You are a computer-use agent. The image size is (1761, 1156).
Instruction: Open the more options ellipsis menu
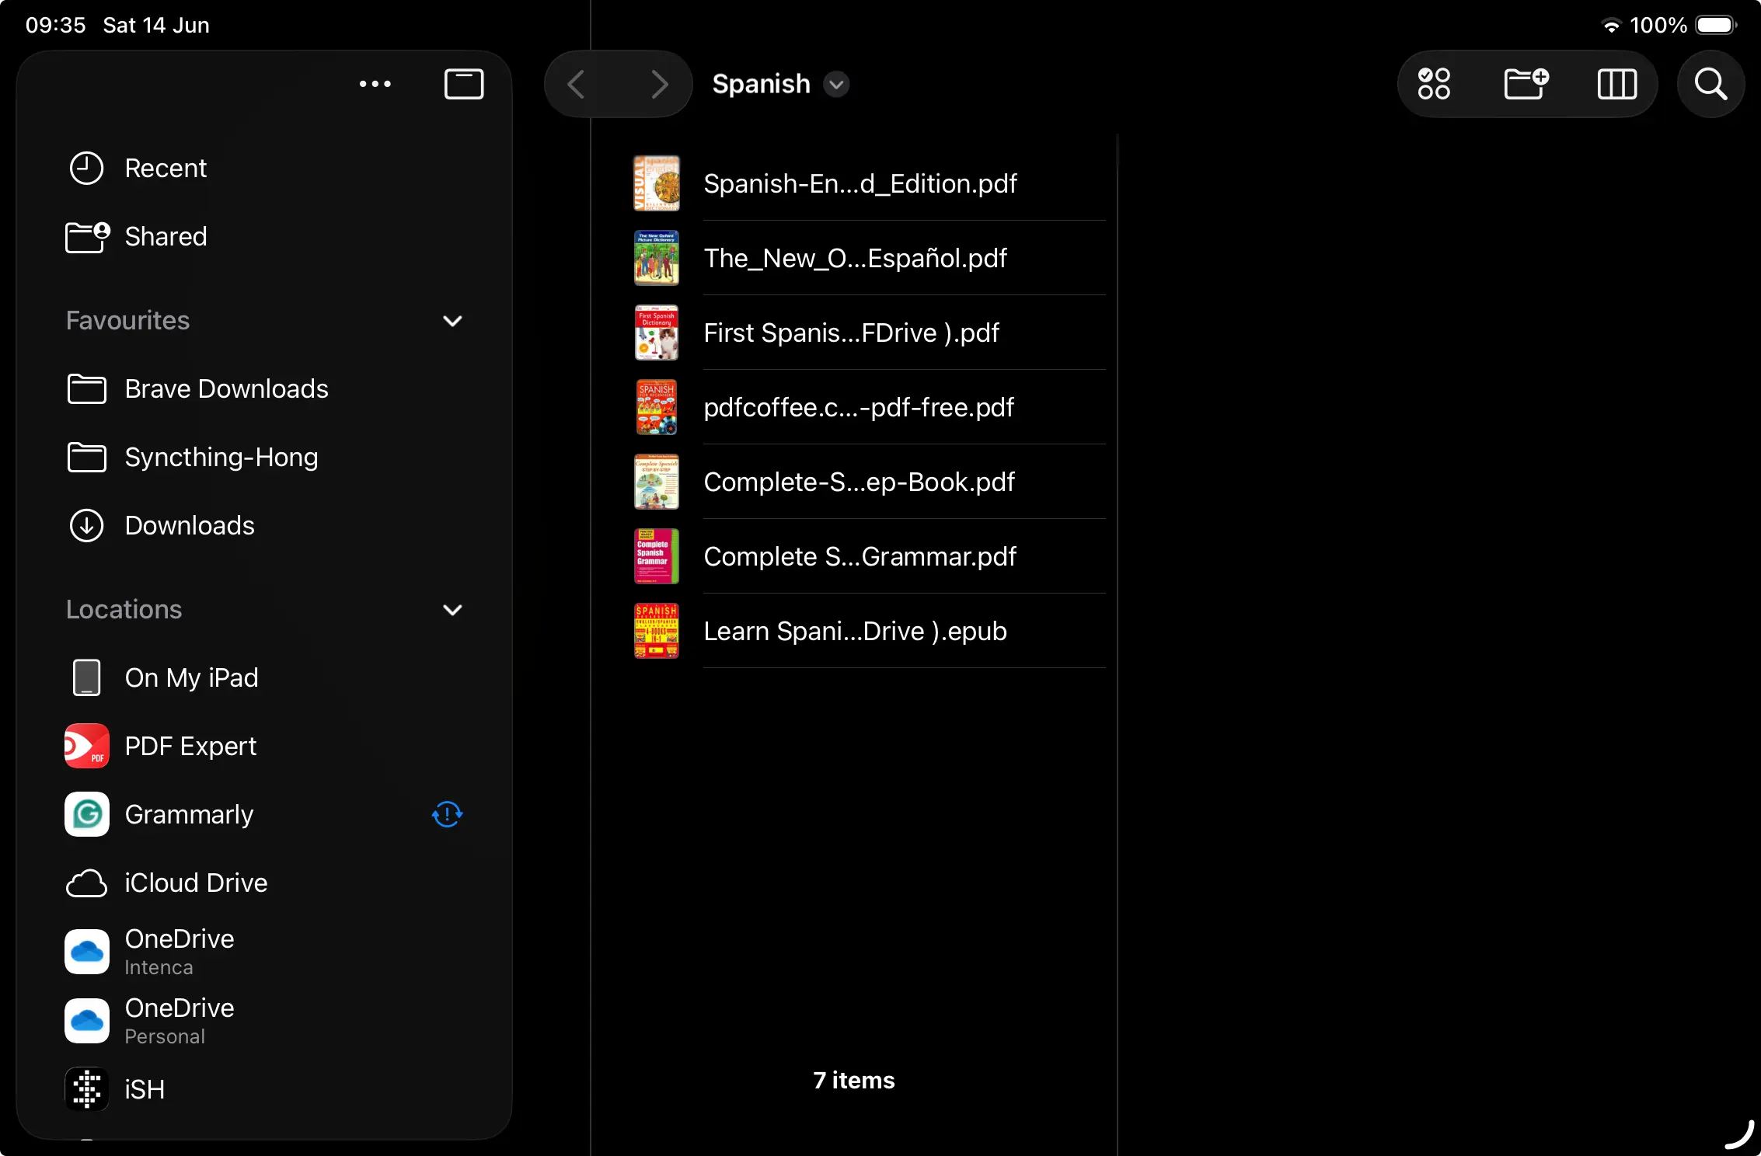coord(375,84)
